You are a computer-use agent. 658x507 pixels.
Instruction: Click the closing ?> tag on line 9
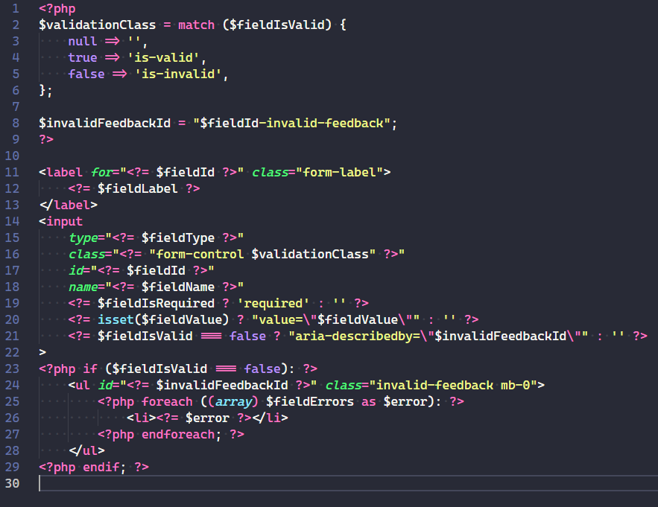coord(46,139)
